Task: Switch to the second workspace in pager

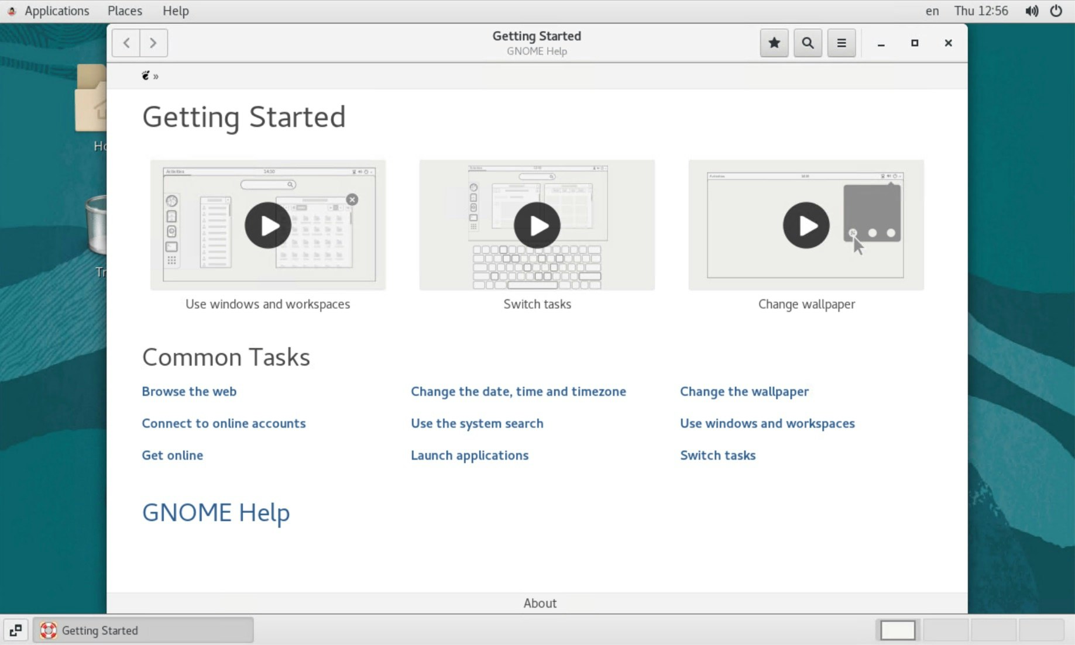Action: pyautogui.click(x=946, y=630)
